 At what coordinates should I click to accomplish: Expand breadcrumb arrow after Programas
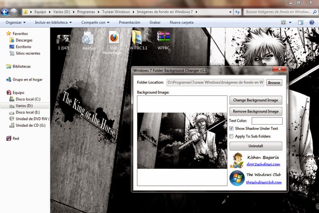[x=98, y=12]
